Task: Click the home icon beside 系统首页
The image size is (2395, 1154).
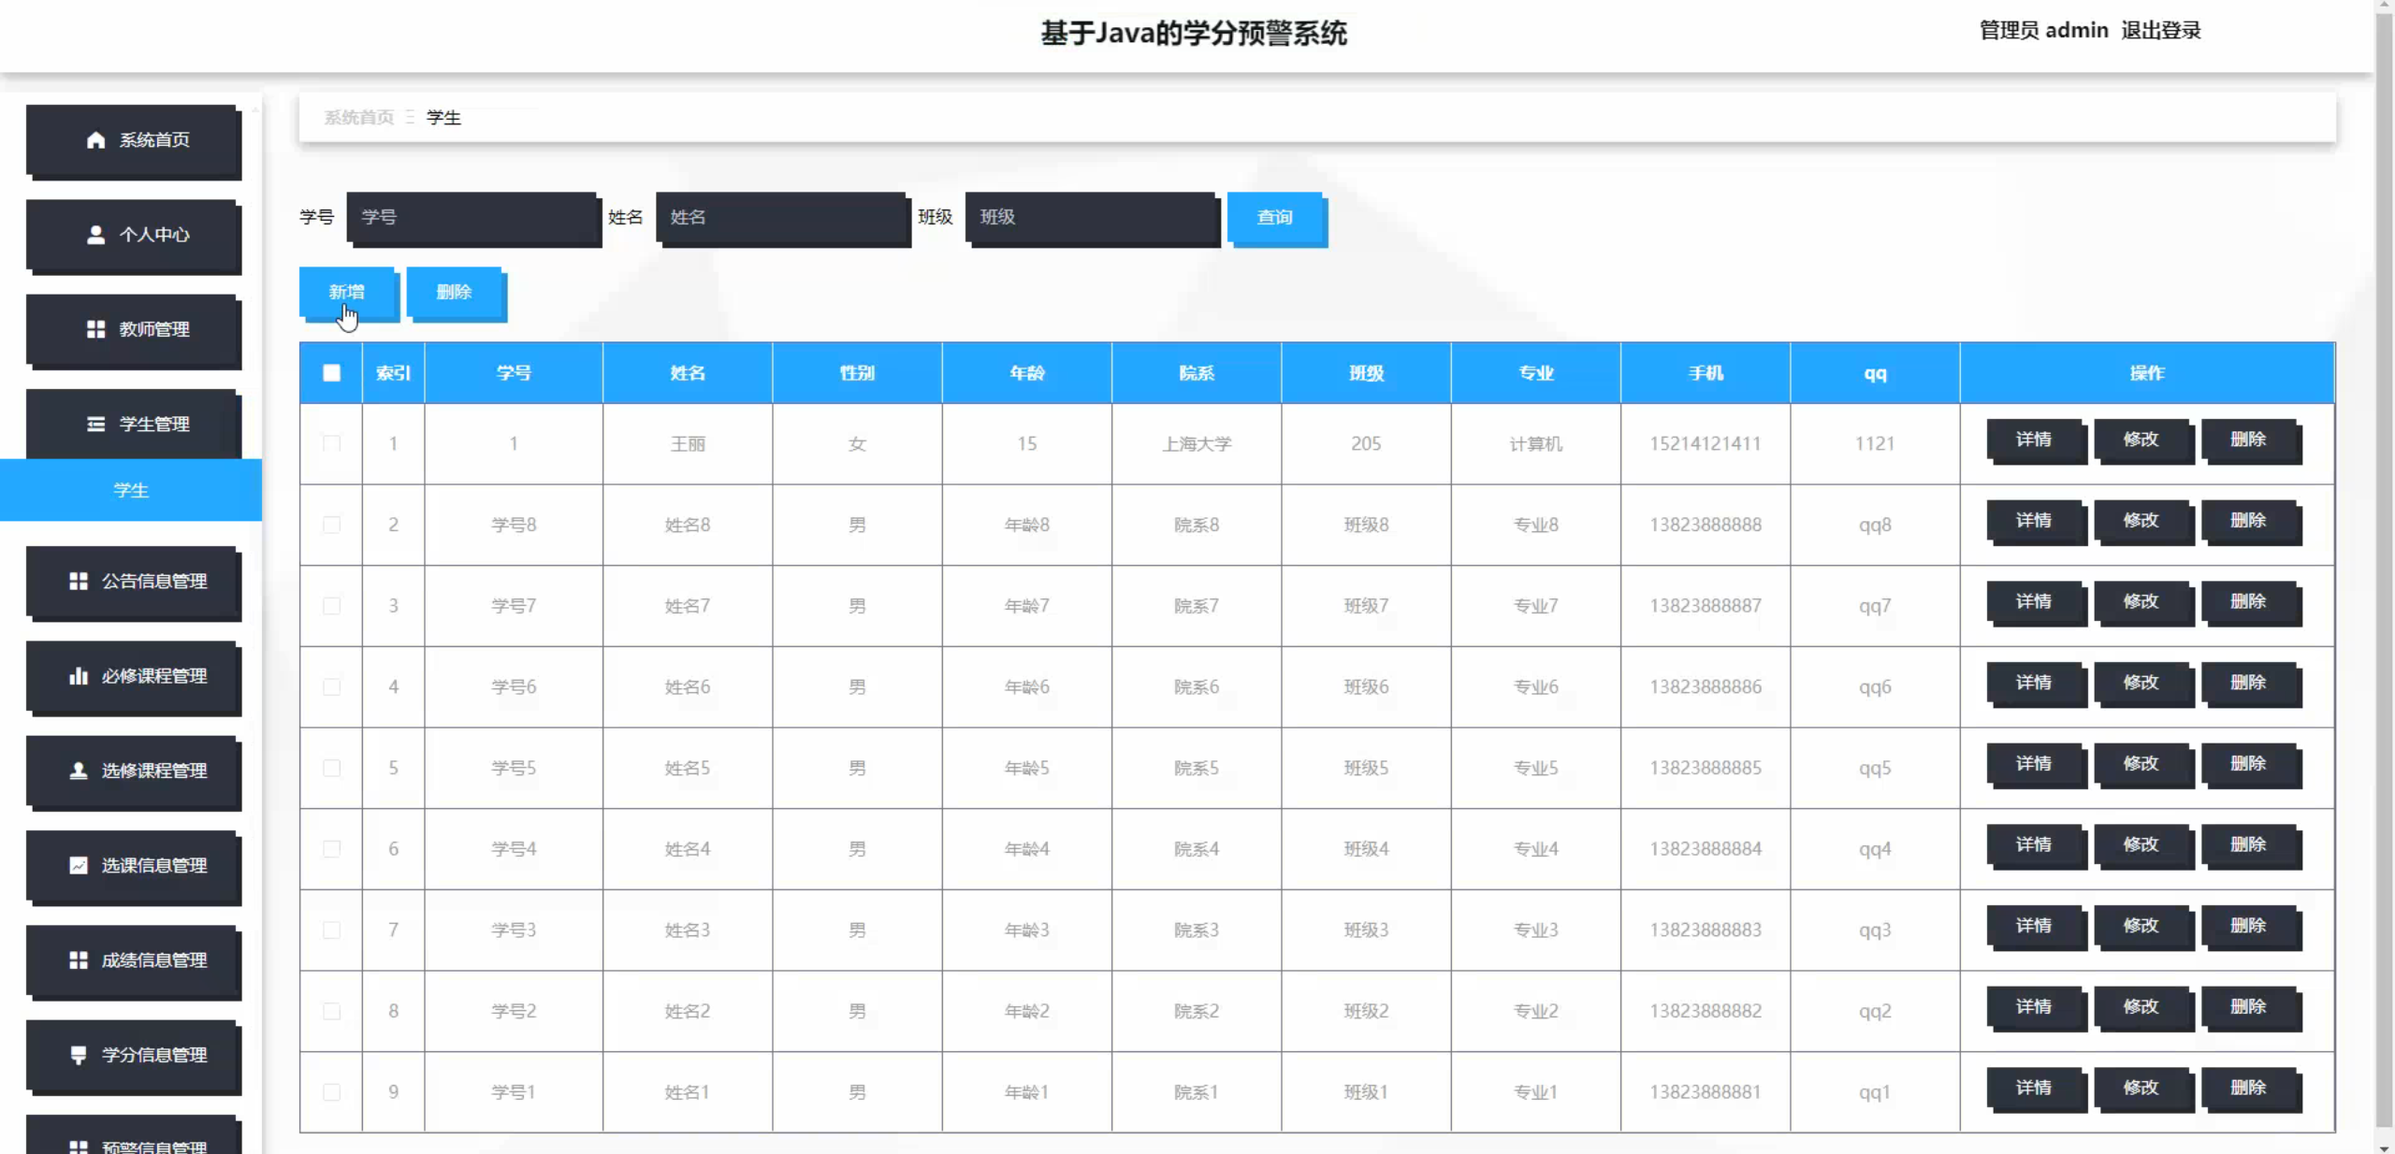Action: pyautogui.click(x=95, y=140)
